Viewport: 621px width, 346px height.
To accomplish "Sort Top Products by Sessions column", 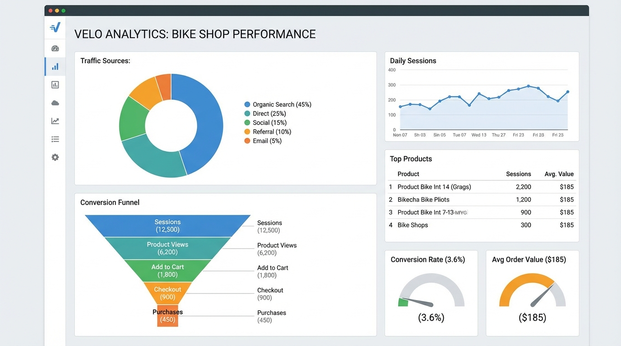I will (x=518, y=174).
